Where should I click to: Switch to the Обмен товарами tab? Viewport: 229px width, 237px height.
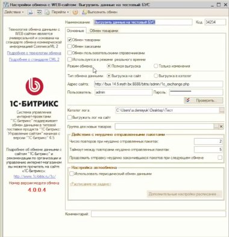coord(104,31)
